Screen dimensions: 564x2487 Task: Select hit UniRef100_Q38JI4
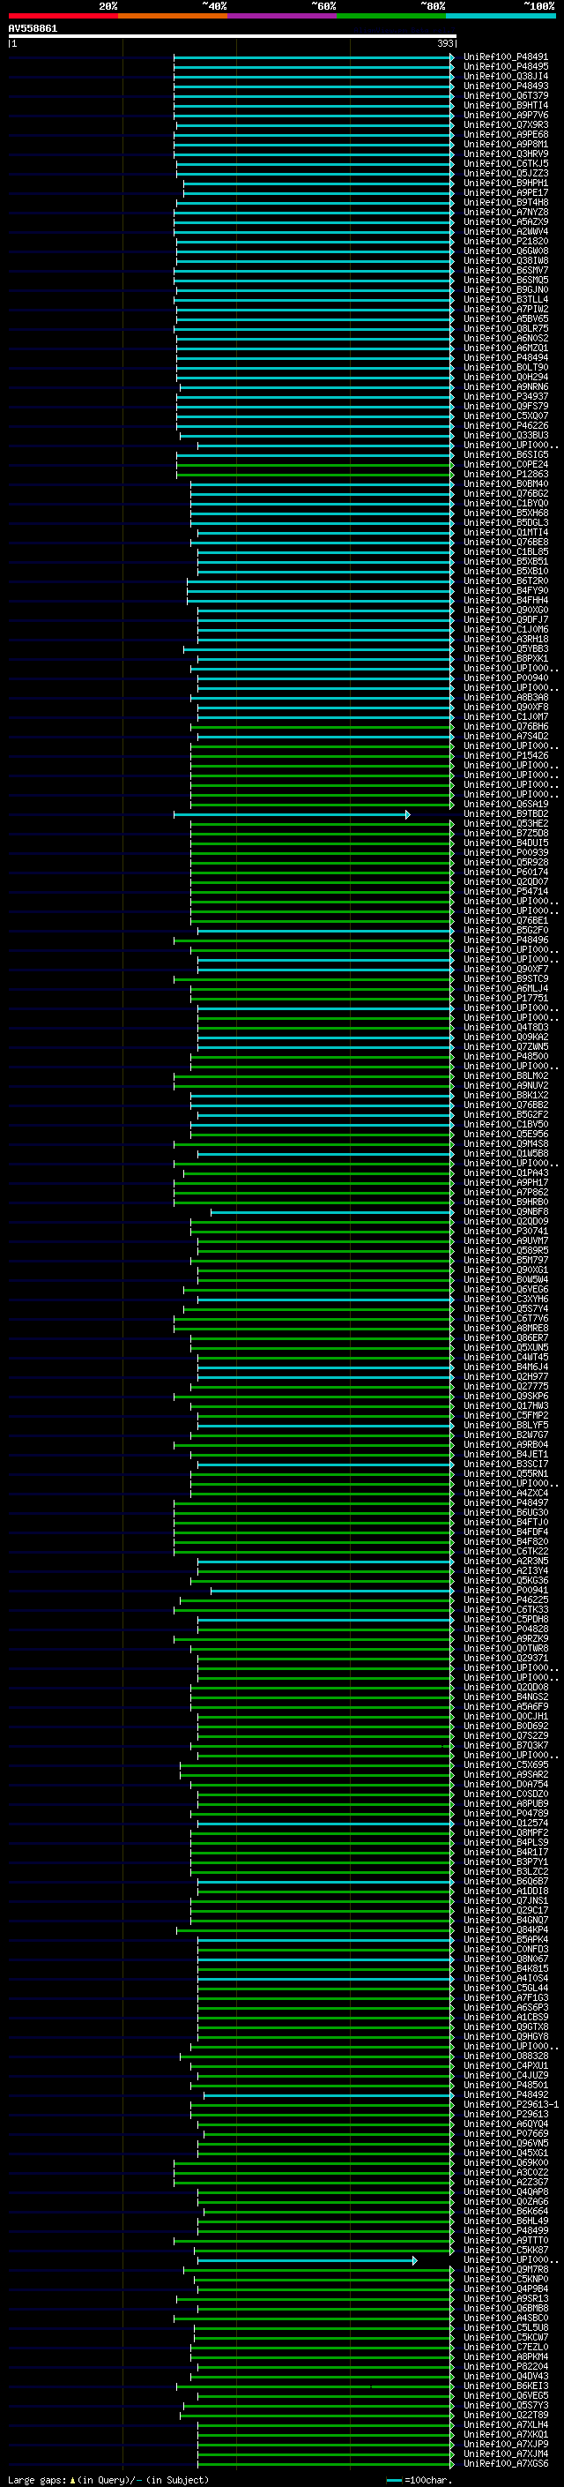pos(505,76)
